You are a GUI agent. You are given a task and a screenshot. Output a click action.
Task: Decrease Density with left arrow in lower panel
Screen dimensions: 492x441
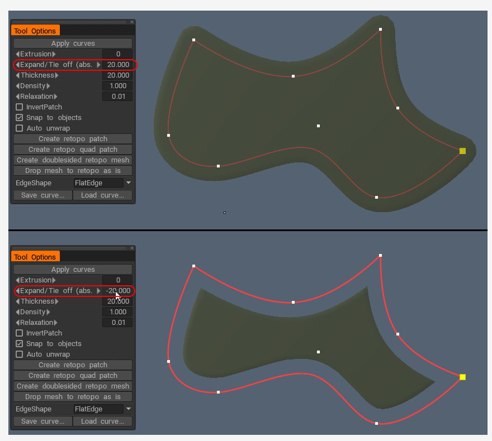pyautogui.click(x=17, y=312)
